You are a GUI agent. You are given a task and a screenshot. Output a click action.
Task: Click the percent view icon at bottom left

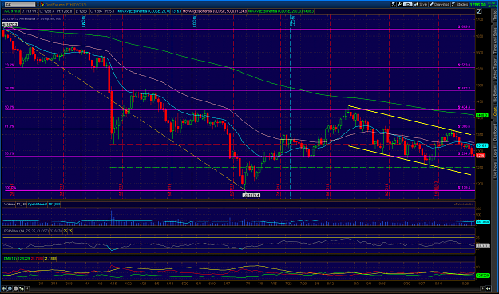pyautogui.click(x=22, y=288)
